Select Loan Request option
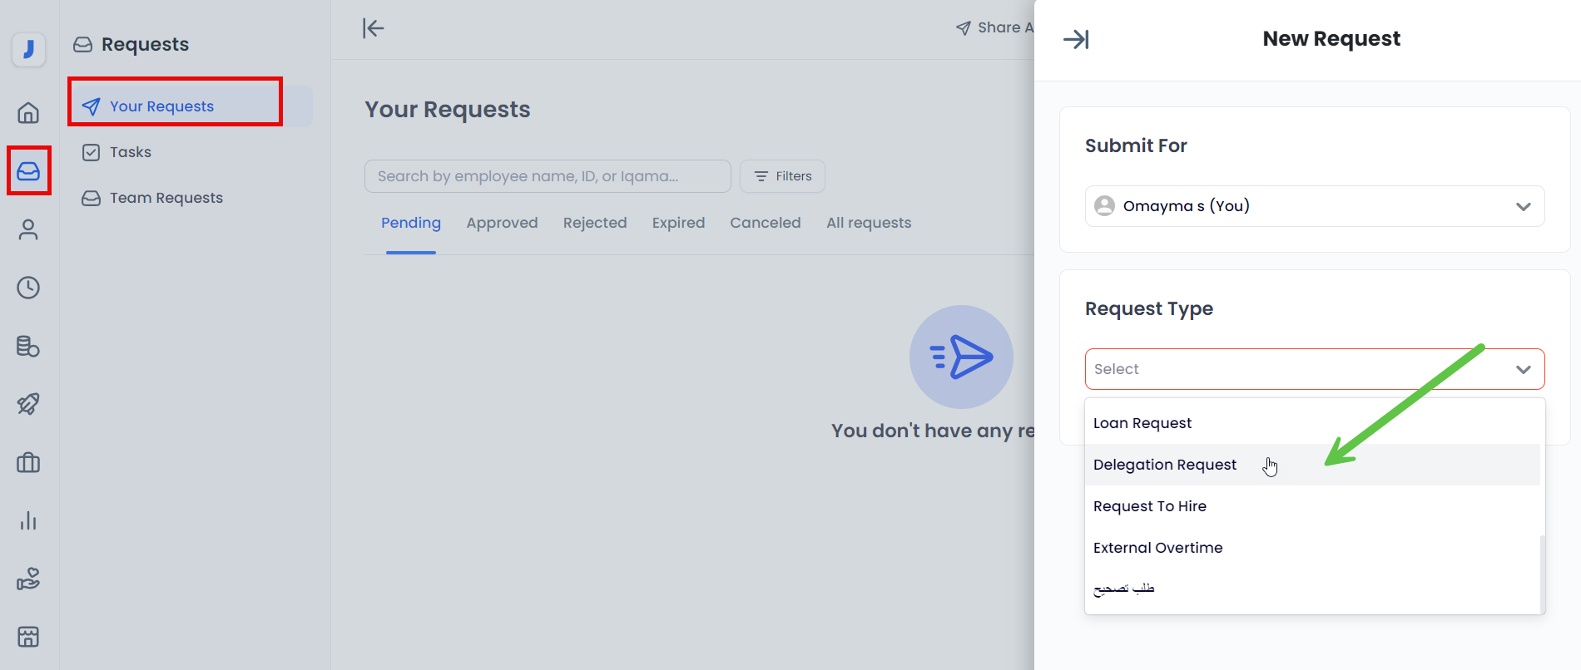The height and width of the screenshot is (670, 1581). [x=1142, y=423]
